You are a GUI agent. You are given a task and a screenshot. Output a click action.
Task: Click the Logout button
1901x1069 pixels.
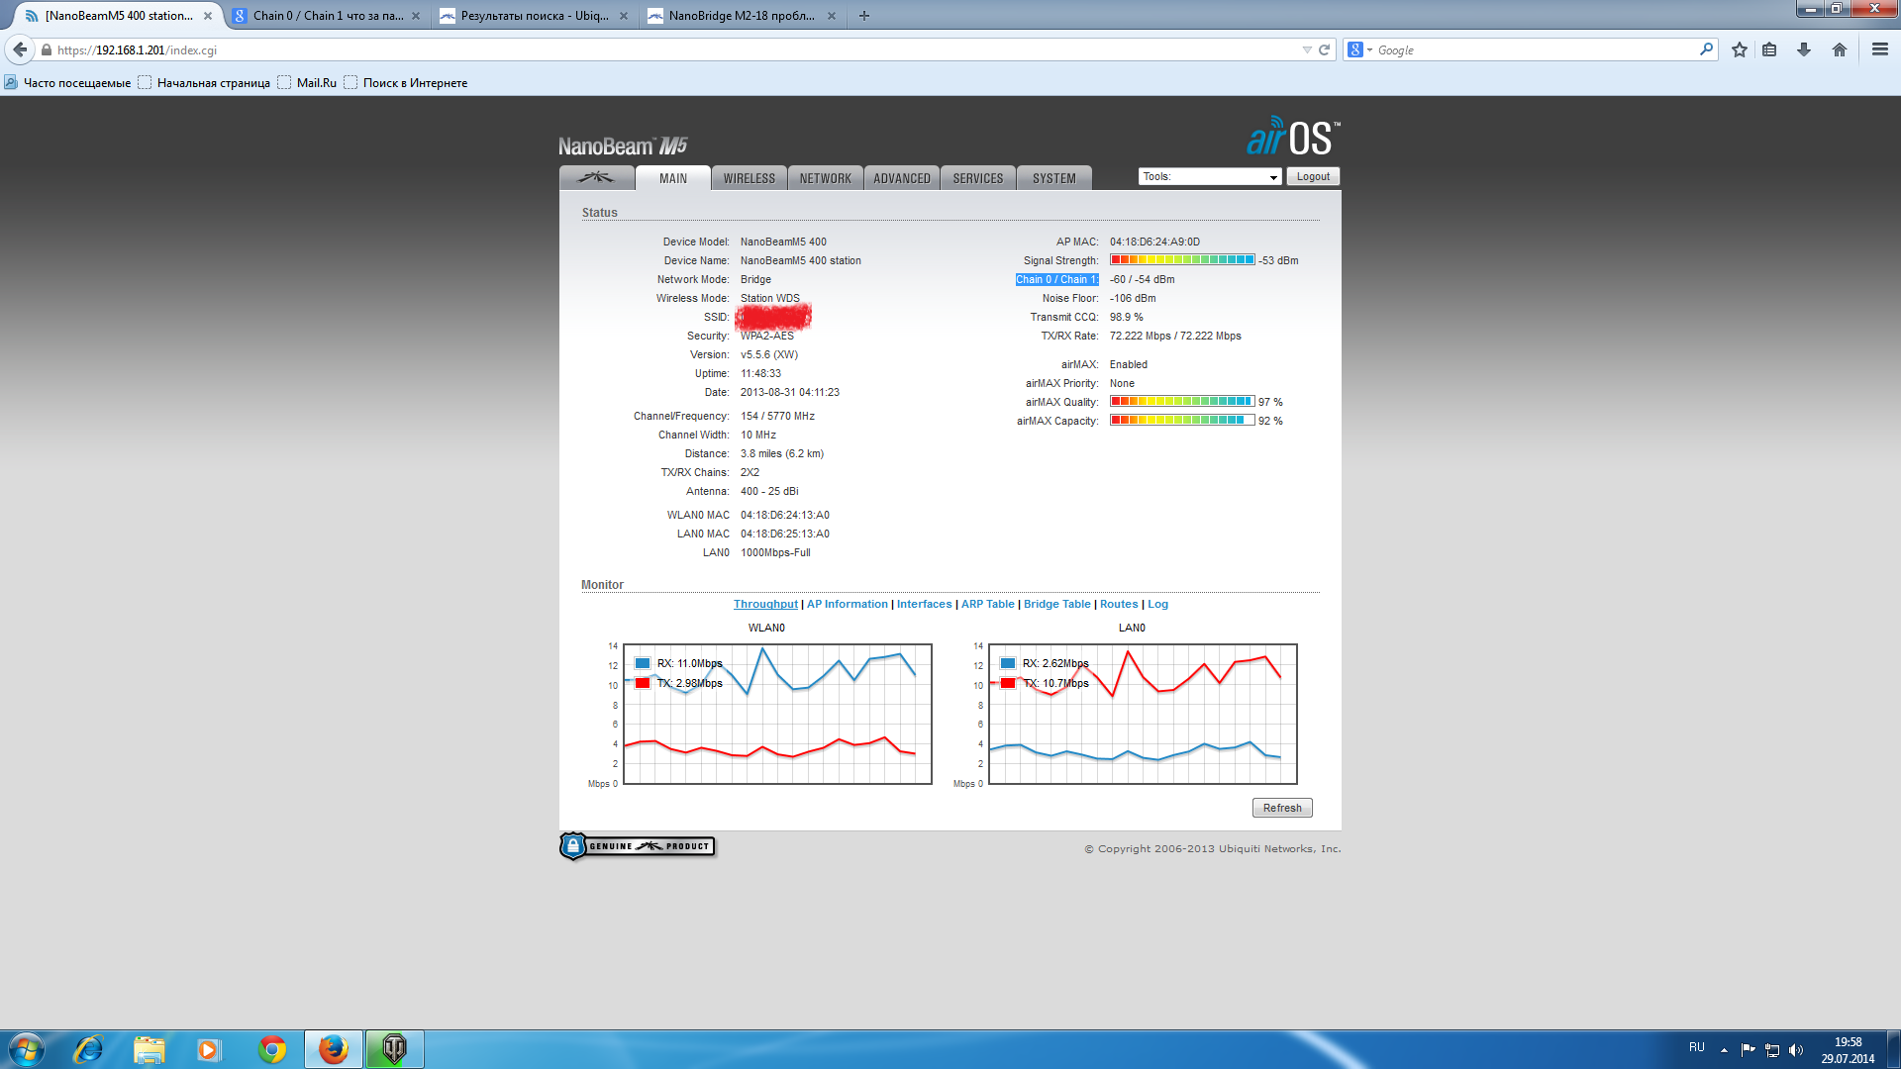[x=1313, y=176]
